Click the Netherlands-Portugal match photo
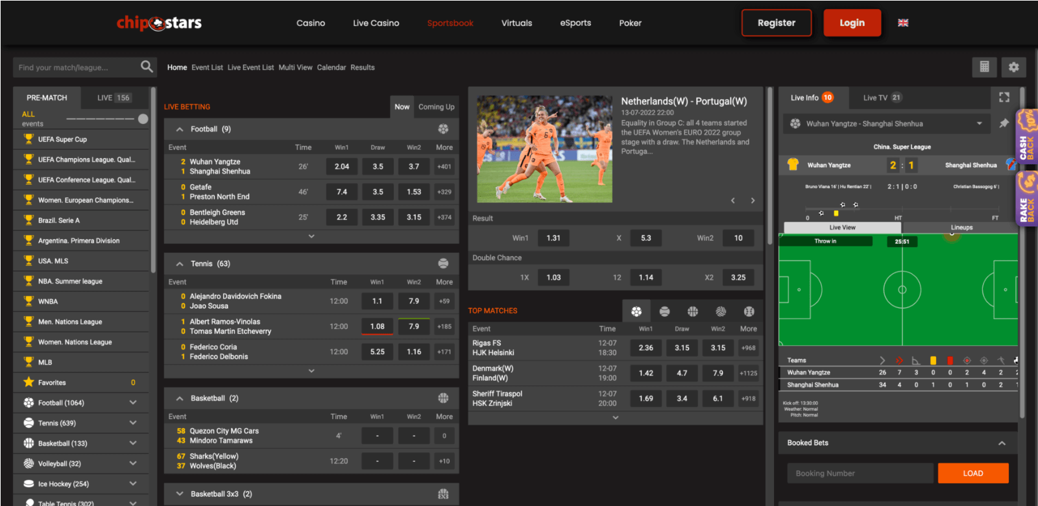 pyautogui.click(x=545, y=149)
